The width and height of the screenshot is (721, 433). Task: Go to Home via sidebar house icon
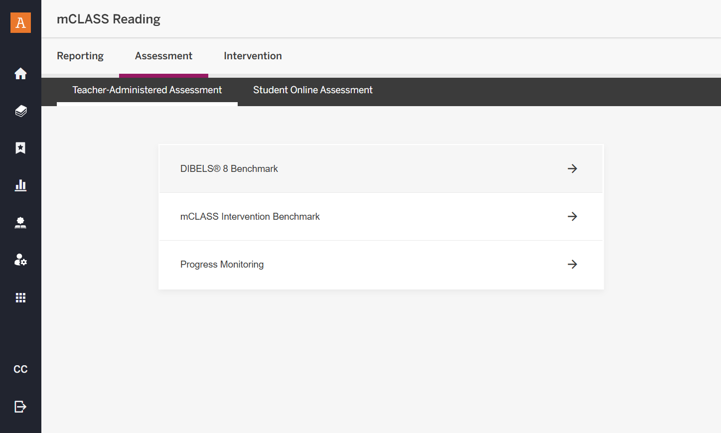tap(20, 73)
